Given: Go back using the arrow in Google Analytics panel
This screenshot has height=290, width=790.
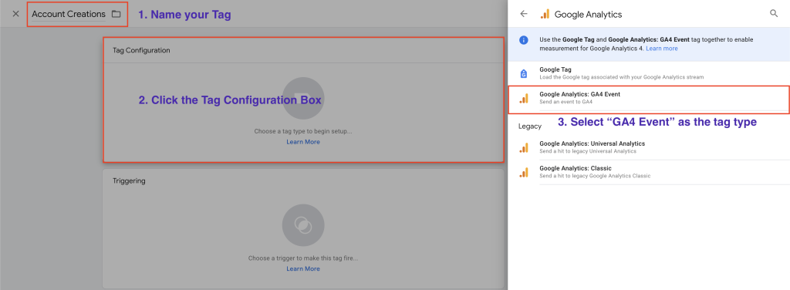Looking at the screenshot, I should pos(524,14).
